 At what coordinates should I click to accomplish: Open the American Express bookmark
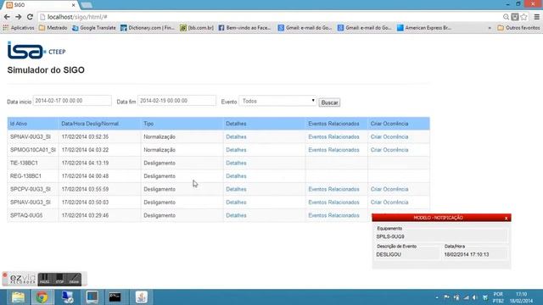424,28
